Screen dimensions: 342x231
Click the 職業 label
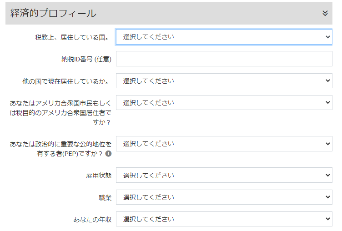click(105, 197)
